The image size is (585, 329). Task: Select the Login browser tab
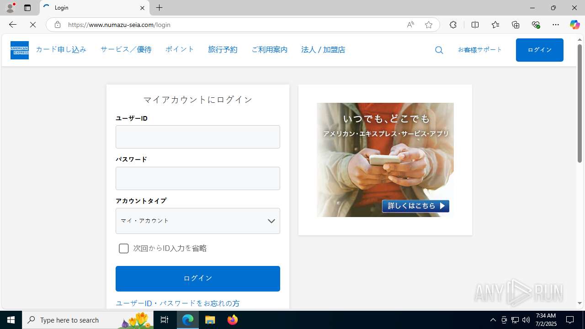click(x=95, y=8)
